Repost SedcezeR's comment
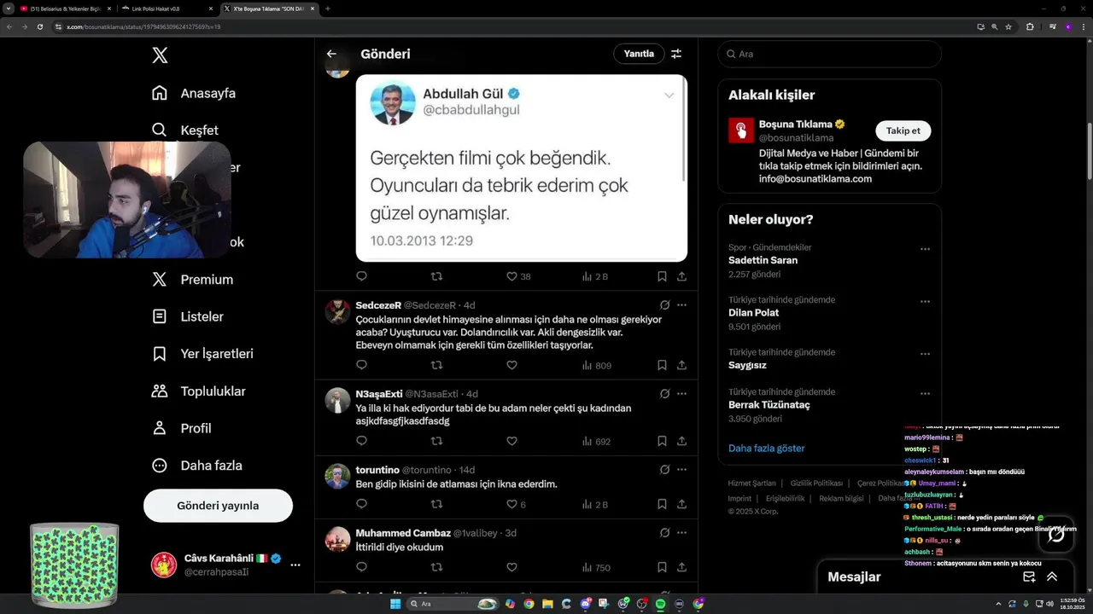Viewport: 1093px width, 614px height. pos(436,365)
